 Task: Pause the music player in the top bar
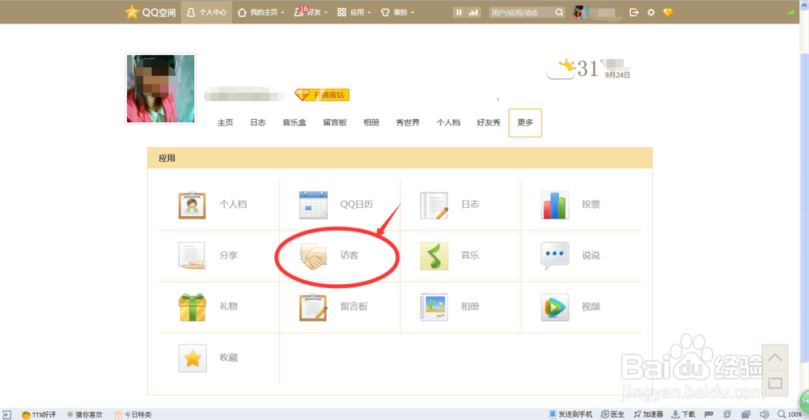point(458,12)
